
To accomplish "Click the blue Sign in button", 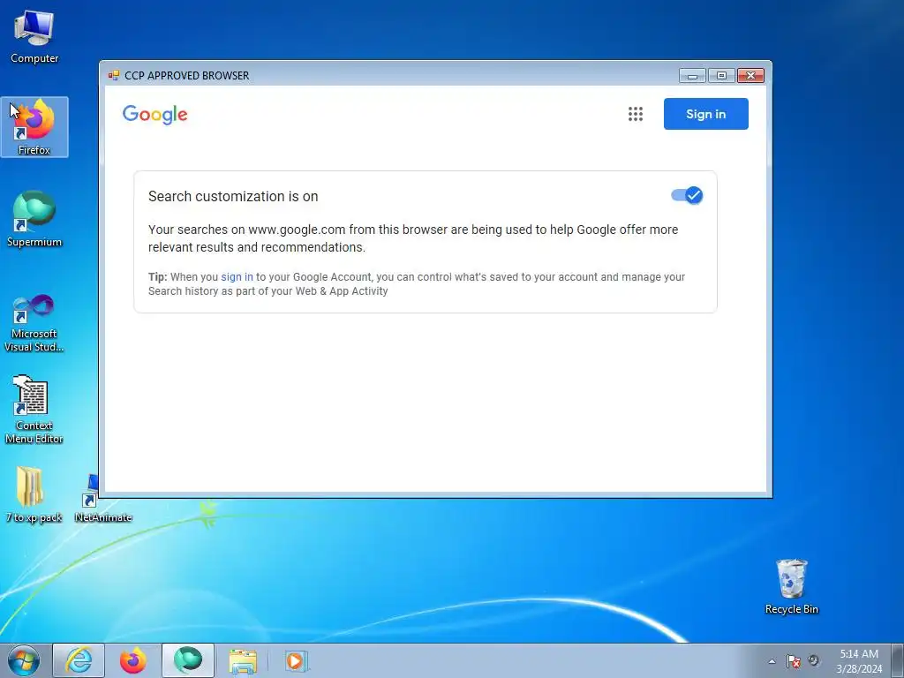I will pos(705,114).
